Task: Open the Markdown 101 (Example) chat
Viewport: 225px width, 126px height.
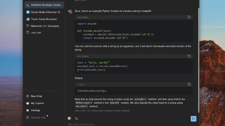Action: tap(44, 26)
